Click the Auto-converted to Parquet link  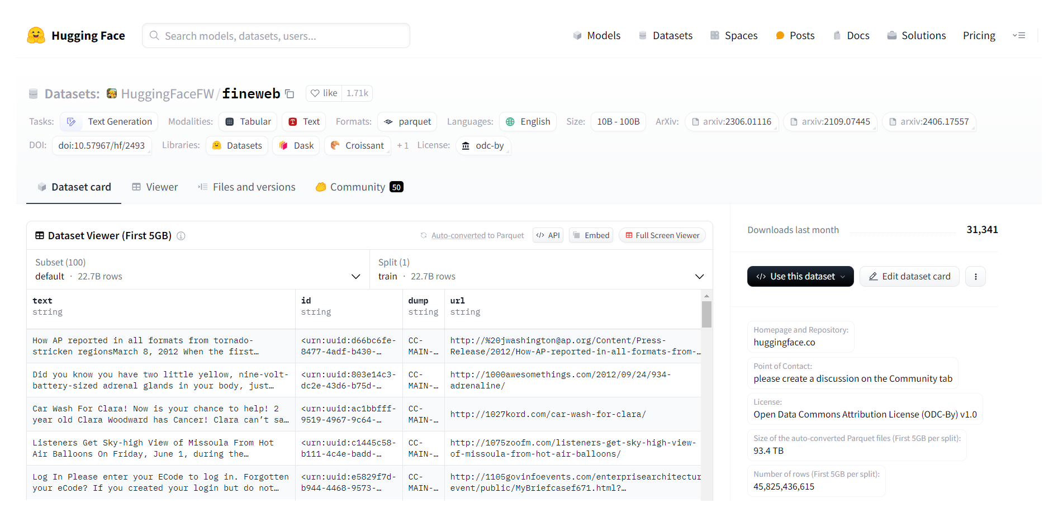(472, 236)
